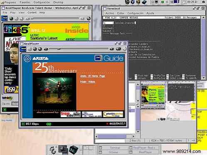This screenshot has width=207, height=155.
Task: Click the pause button in Take5 RealPlayer toolbar
Action: point(16,18)
